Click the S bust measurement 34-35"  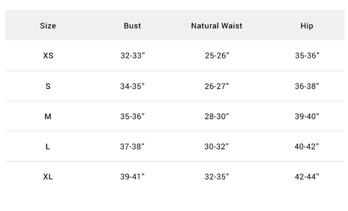pos(132,86)
